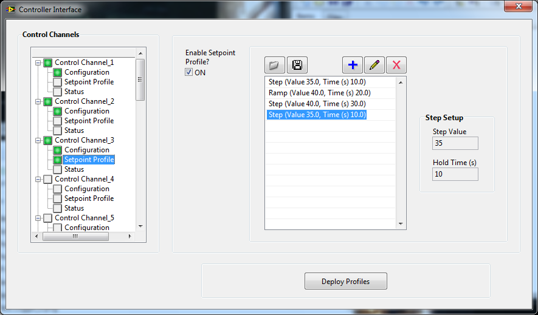
Task: Save the profile with floppy disk icon
Action: coord(297,65)
